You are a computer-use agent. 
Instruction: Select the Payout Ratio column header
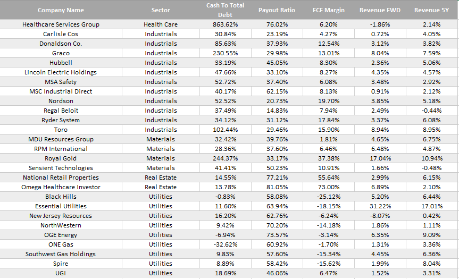tap(277, 10)
